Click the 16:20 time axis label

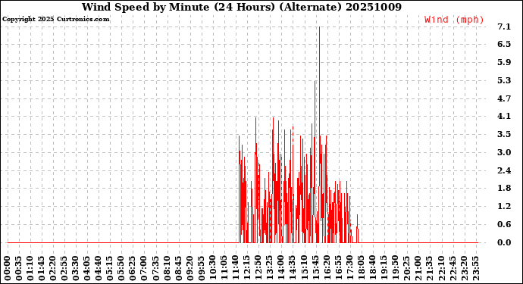[327, 269]
